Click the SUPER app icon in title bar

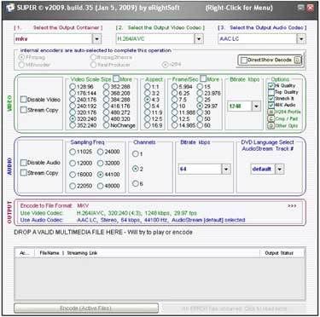[x=10, y=8]
